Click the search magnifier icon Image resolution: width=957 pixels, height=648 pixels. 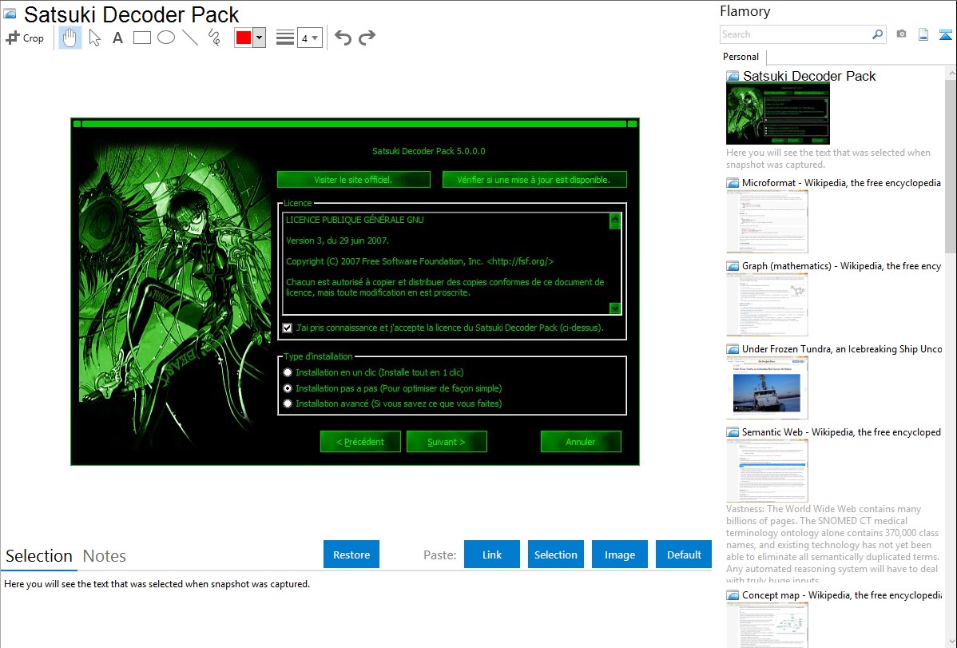point(878,34)
